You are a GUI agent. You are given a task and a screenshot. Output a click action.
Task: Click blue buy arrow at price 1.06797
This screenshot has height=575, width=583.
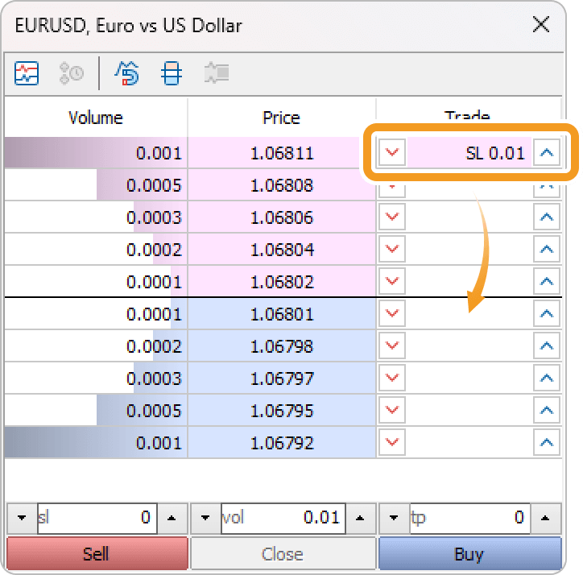coord(547,378)
